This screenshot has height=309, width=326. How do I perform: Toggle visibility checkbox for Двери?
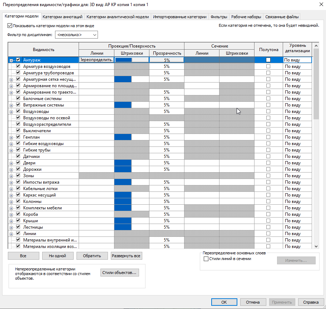pos(18,163)
